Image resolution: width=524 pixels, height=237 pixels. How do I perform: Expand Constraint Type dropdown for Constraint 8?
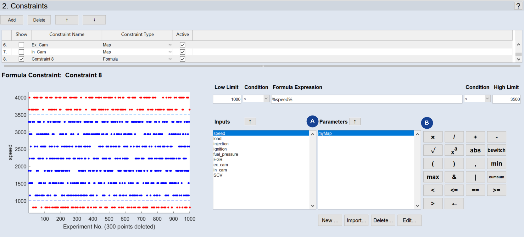170,59
